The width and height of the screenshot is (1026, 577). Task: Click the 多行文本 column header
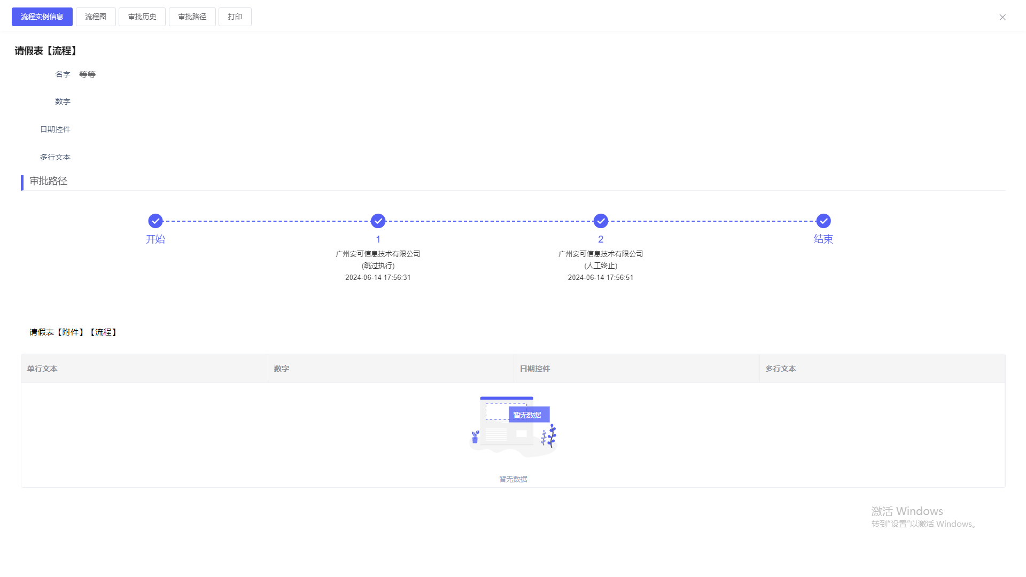[x=781, y=369]
